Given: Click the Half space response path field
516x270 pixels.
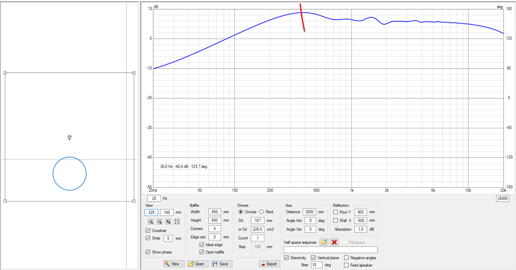Looking at the screenshot, I should point(331,250).
